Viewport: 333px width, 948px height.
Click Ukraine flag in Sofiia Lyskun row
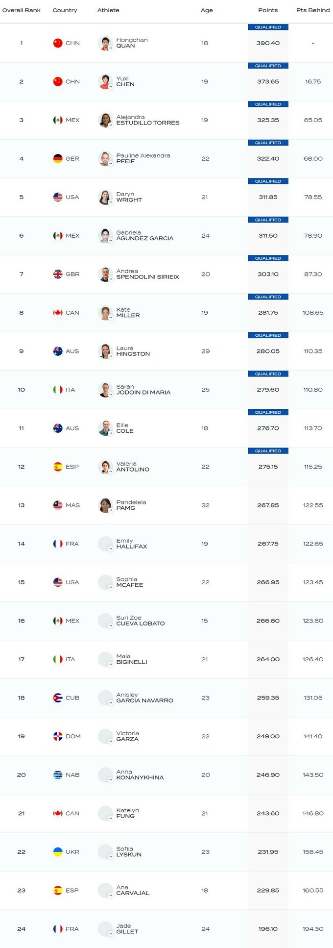(58, 852)
